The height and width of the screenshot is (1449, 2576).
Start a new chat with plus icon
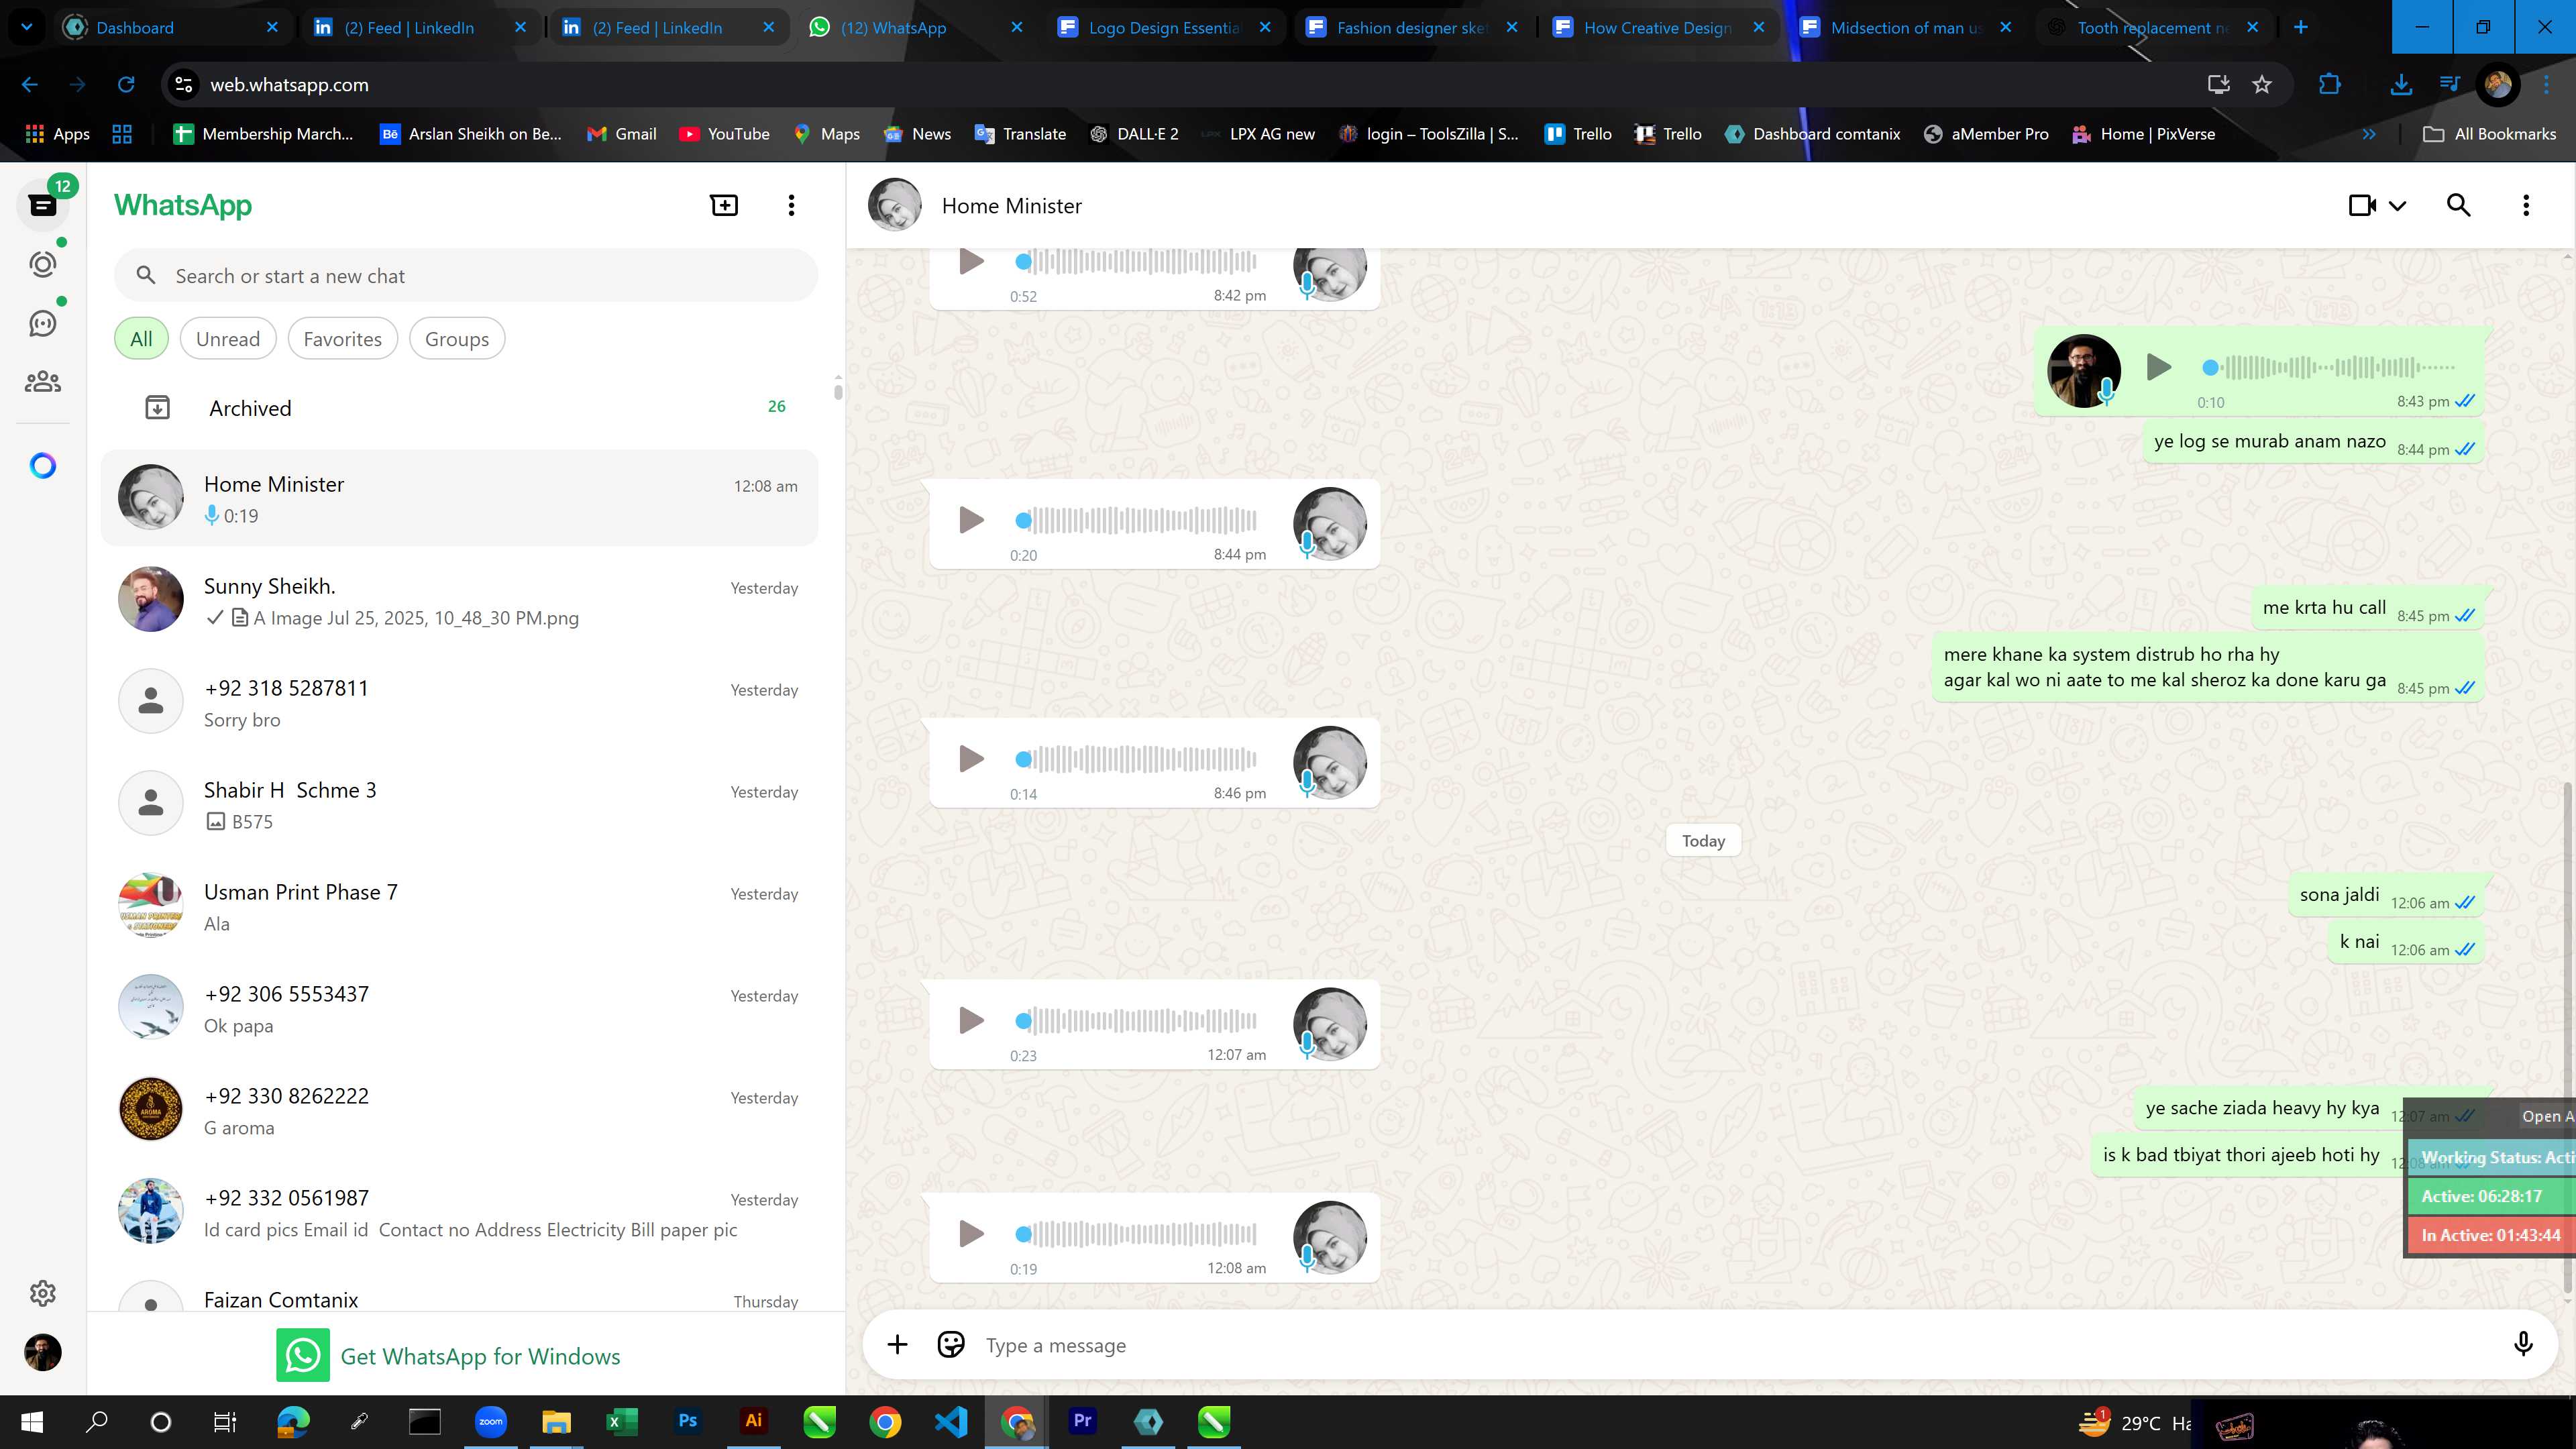click(724, 205)
